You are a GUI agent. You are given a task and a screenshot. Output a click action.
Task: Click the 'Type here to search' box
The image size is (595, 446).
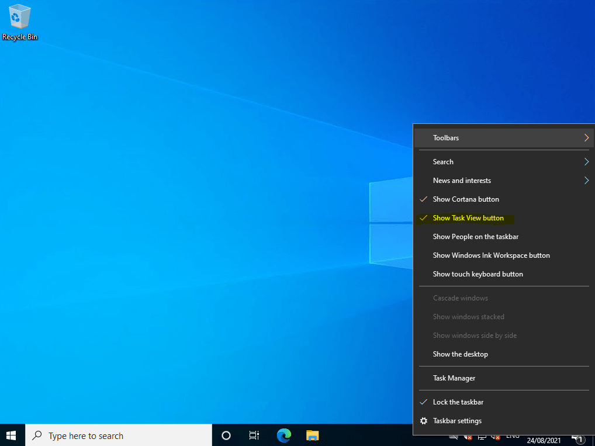click(x=119, y=435)
